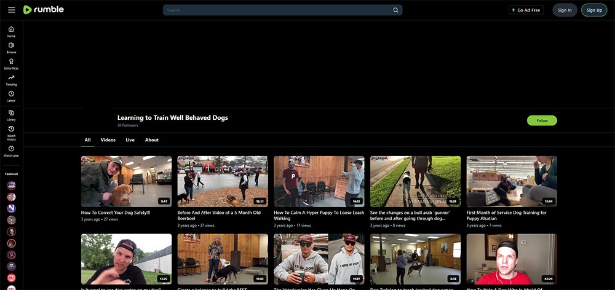
Task: Click the 'Featured' sidebar heading
Action: point(11,174)
